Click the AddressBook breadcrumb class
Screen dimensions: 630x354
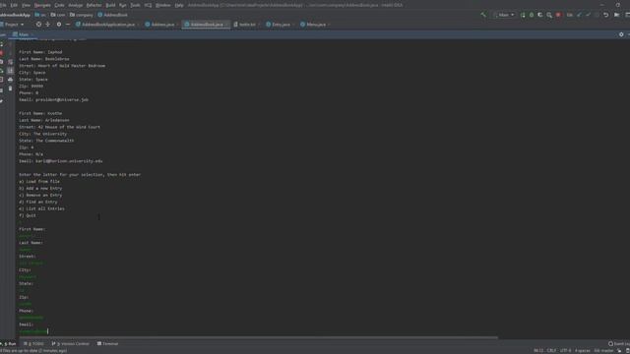pos(113,15)
